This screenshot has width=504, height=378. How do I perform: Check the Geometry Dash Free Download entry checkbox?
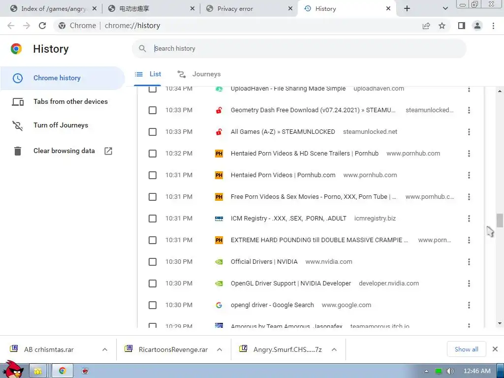153,110
